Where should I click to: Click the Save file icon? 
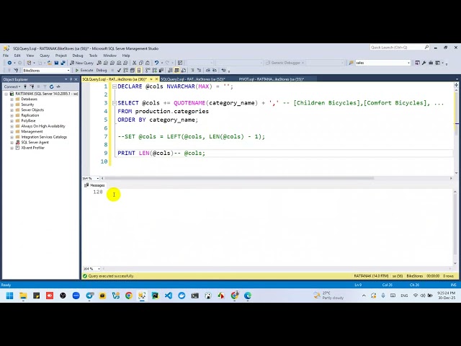[56, 63]
